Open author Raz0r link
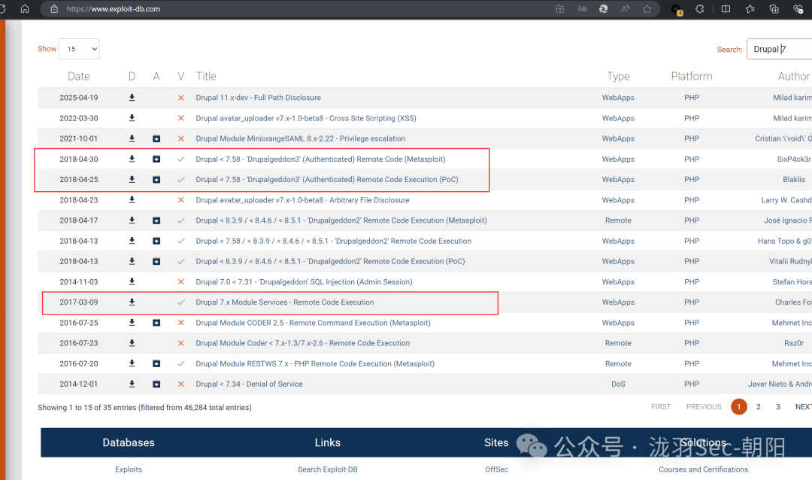Image resolution: width=812 pixels, height=480 pixels. point(794,343)
